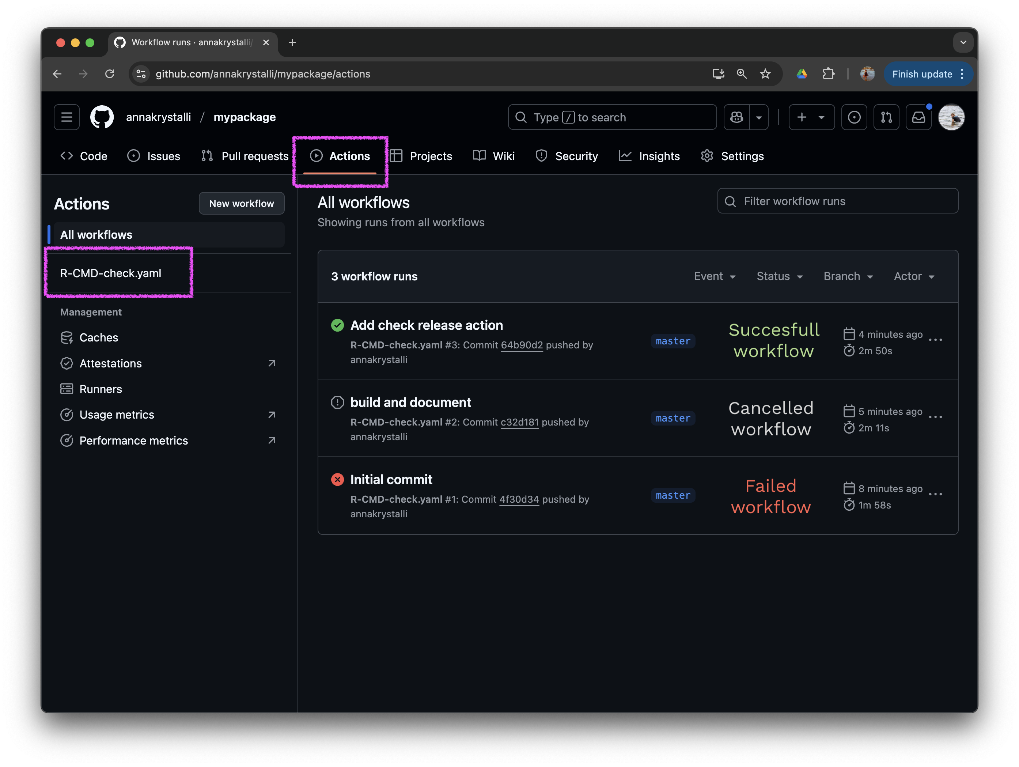Viewport: 1019px width, 767px height.
Task: Open the 'Add check release action' run
Action: (427, 326)
